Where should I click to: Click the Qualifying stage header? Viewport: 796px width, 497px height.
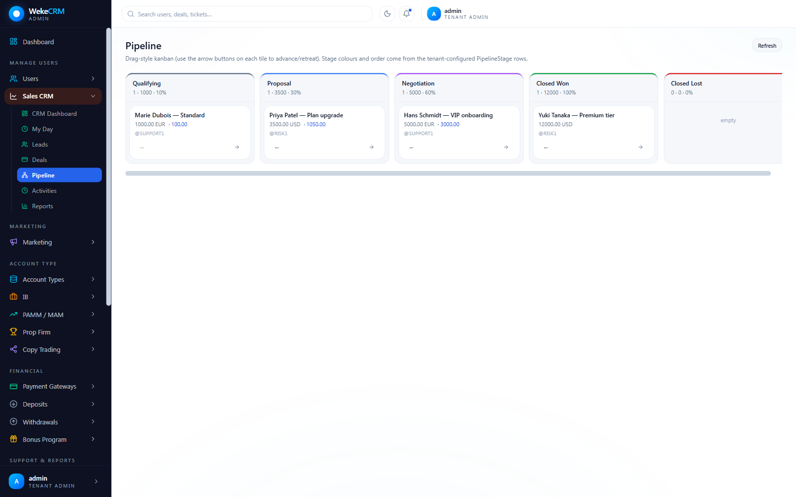tap(190, 87)
